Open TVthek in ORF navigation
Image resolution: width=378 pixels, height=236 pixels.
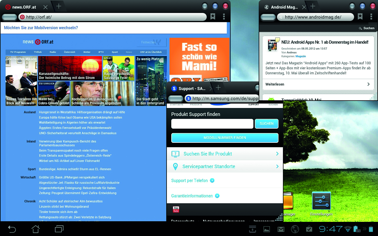click(38, 52)
